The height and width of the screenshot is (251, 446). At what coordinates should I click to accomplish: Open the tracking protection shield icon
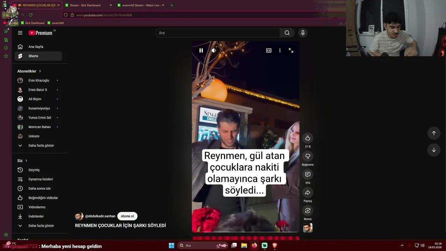point(66,15)
